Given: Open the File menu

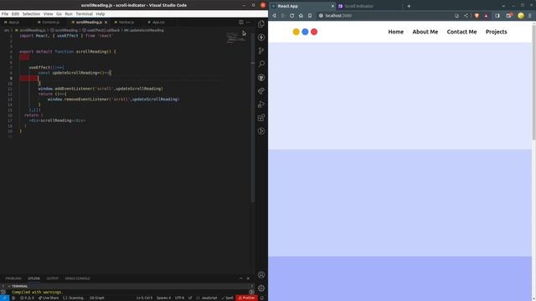Looking at the screenshot, I should pyautogui.click(x=5, y=14).
